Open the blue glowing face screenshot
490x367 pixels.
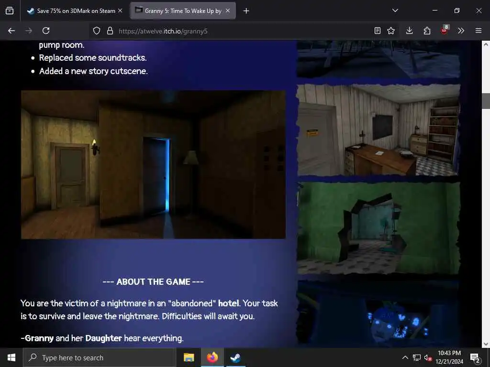tap(379, 313)
